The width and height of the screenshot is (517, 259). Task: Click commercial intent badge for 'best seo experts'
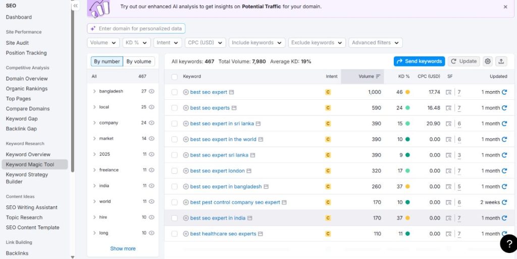click(x=328, y=108)
